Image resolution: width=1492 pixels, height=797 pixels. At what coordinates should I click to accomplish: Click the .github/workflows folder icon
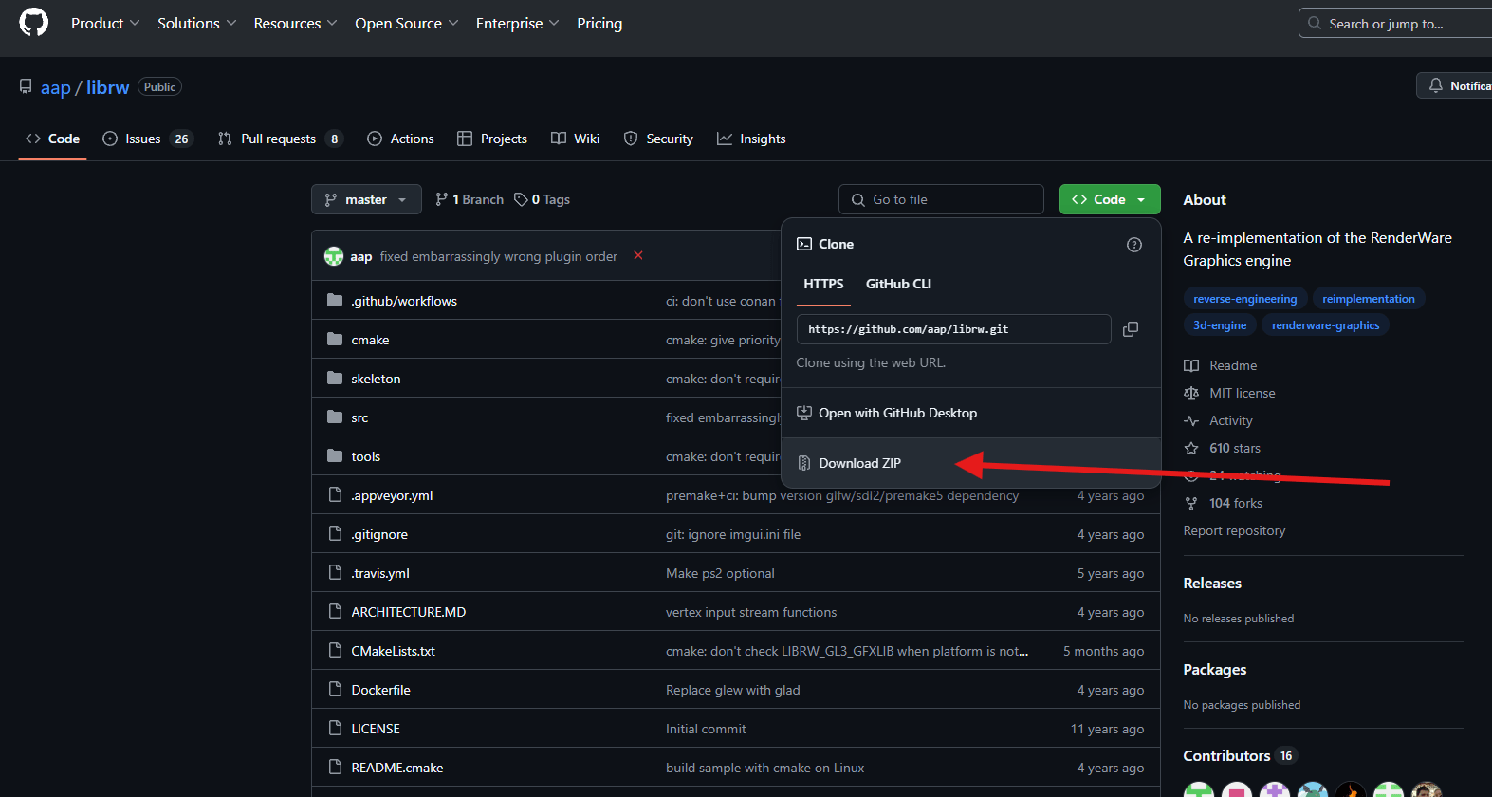pyautogui.click(x=335, y=300)
